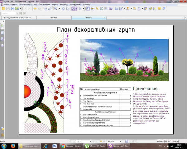Click the Find Next button beside the search box
The image size is (187, 149).
tap(25, 13)
